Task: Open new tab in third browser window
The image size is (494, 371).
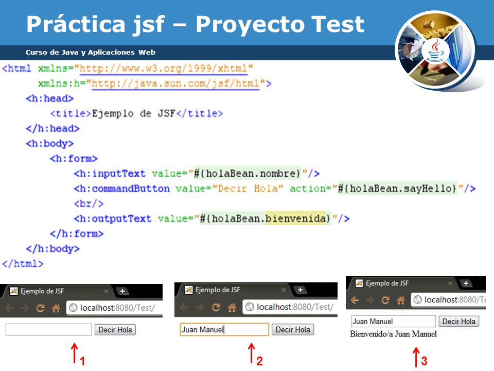Action: pyautogui.click(x=466, y=283)
